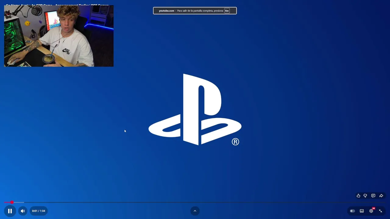Image resolution: width=390 pixels, height=219 pixels.
Task: Click the red scrubber handle on timeline
Action: (x=12, y=202)
